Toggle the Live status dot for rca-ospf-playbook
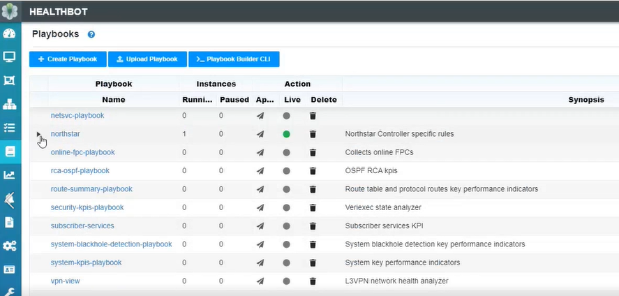This screenshot has width=619, height=296. [x=286, y=171]
